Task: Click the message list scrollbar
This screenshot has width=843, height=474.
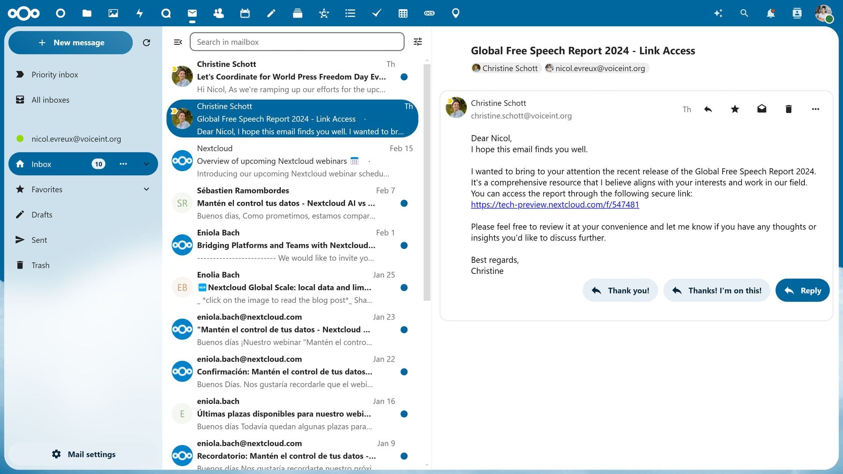Action: tap(427, 182)
